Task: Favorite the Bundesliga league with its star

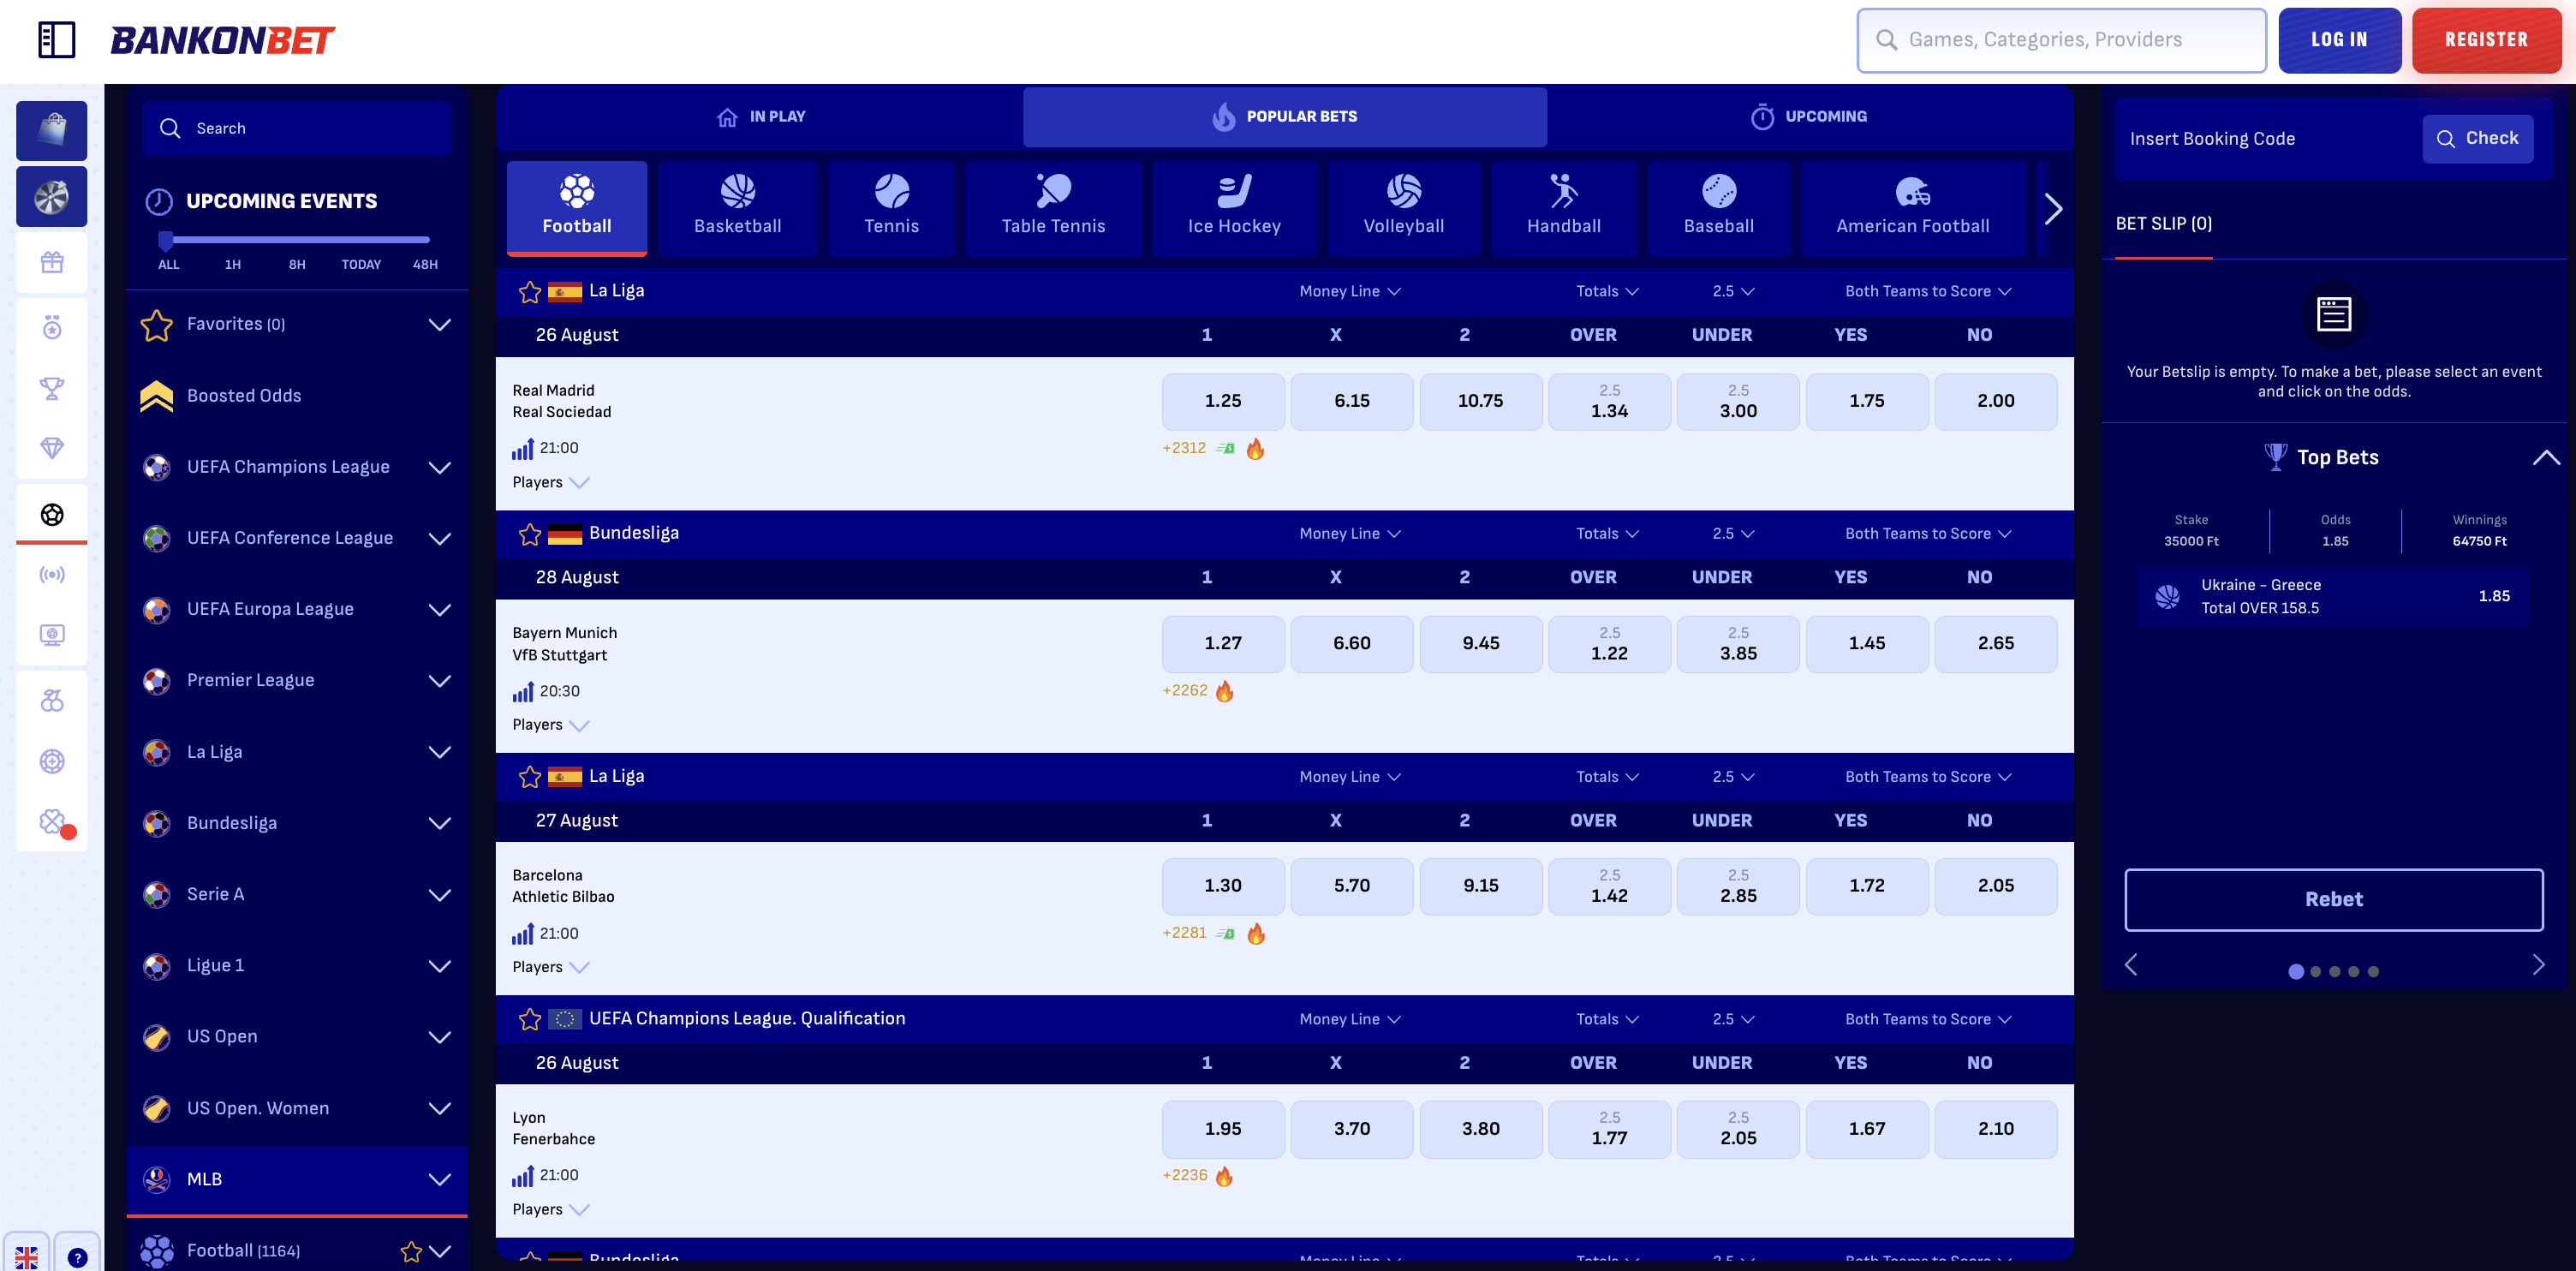Action: [530, 534]
